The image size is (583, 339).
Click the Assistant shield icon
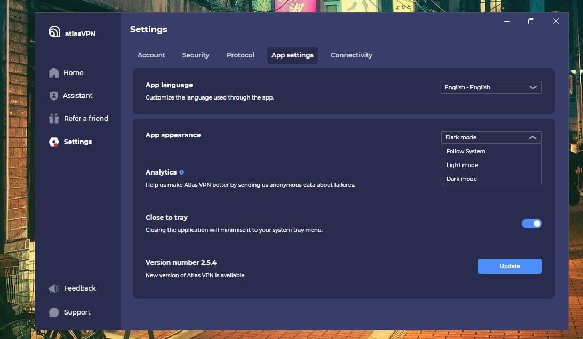pyautogui.click(x=53, y=96)
